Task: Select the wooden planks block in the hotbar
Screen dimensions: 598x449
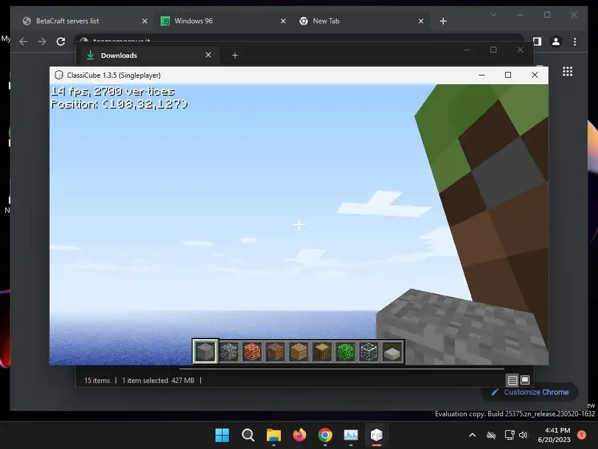Action: 298,351
